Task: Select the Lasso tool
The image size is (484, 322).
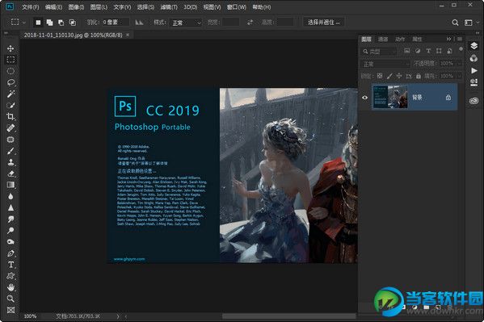Action: 11,82
